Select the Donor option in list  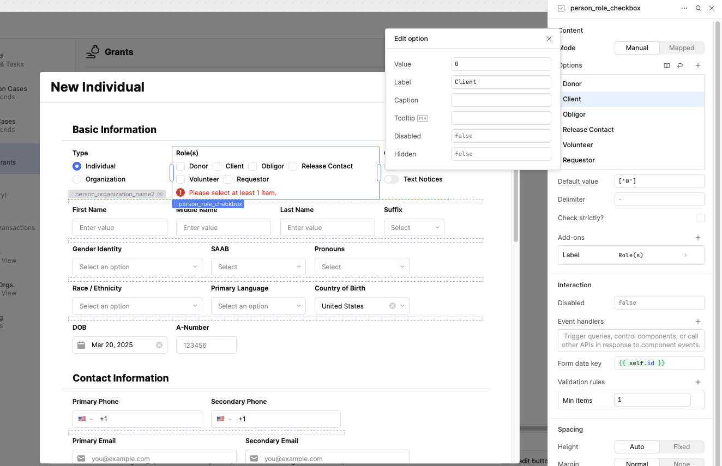pyautogui.click(x=631, y=84)
